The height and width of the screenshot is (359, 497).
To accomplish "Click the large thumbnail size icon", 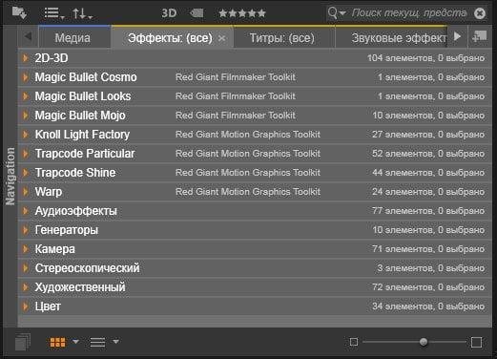I will click(x=476, y=343).
